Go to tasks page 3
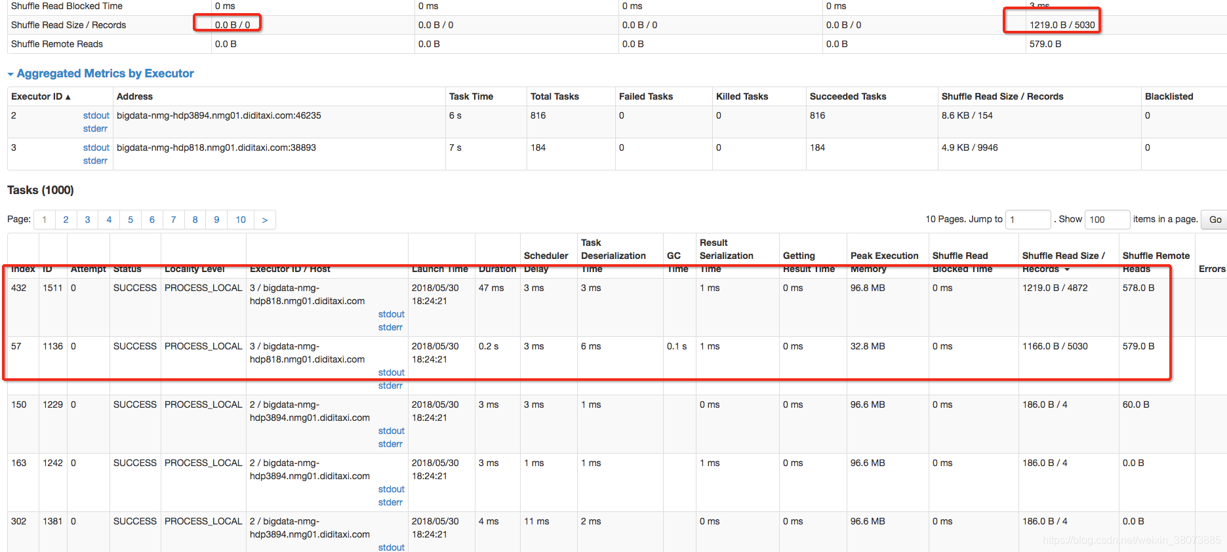 point(87,220)
